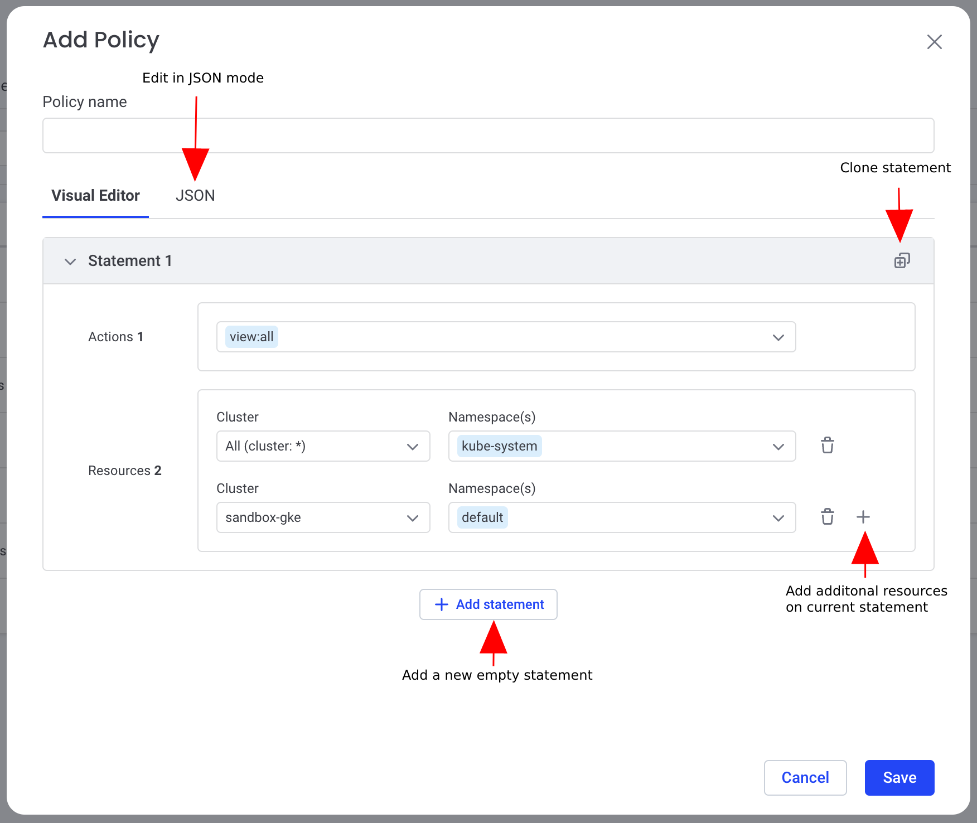Switch to the JSON tab

[195, 196]
